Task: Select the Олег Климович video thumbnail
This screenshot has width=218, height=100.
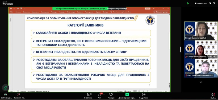Action: click(x=201, y=68)
